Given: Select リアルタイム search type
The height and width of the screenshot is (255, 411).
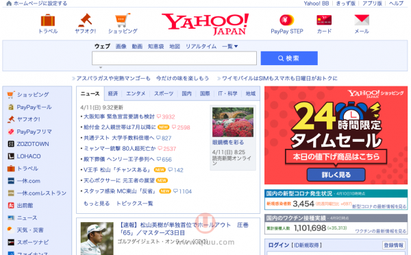Looking at the screenshot, I should 201,47.
